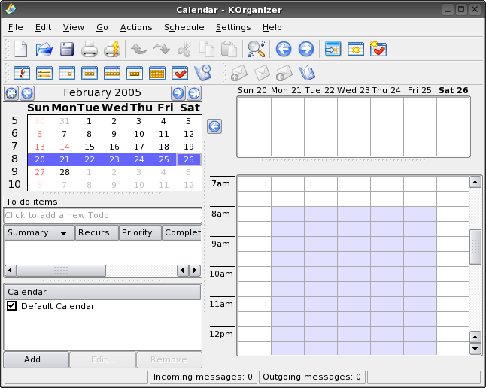Go forward with blue right arrow toolbar icon
Viewport: 486px width, 388px height.
[x=306, y=49]
